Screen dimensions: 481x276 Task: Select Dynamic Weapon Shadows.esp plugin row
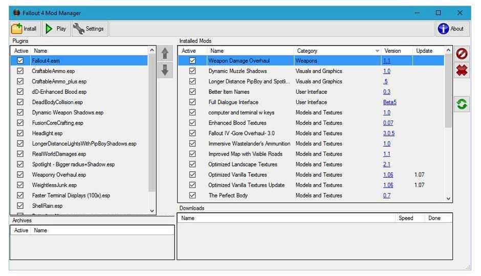point(79,112)
